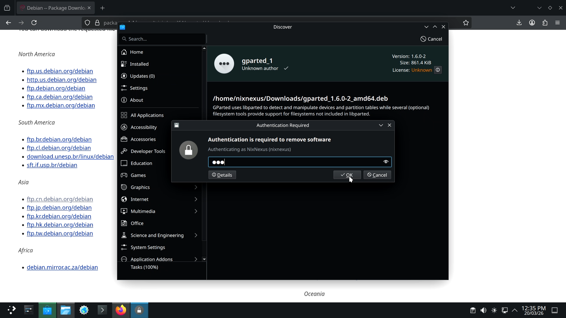Viewport: 566px width, 318px height.
Task: Expand the Graphics category chevron
Action: [x=196, y=187]
